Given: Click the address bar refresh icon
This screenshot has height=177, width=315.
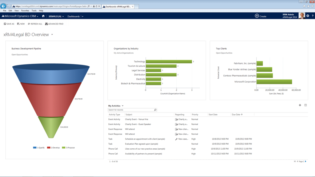Looking at the screenshot, I should click(x=96, y=6).
